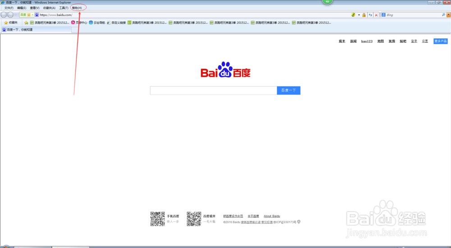
Task: Open the 收藏夹 favorites star button
Action: pos(11,23)
